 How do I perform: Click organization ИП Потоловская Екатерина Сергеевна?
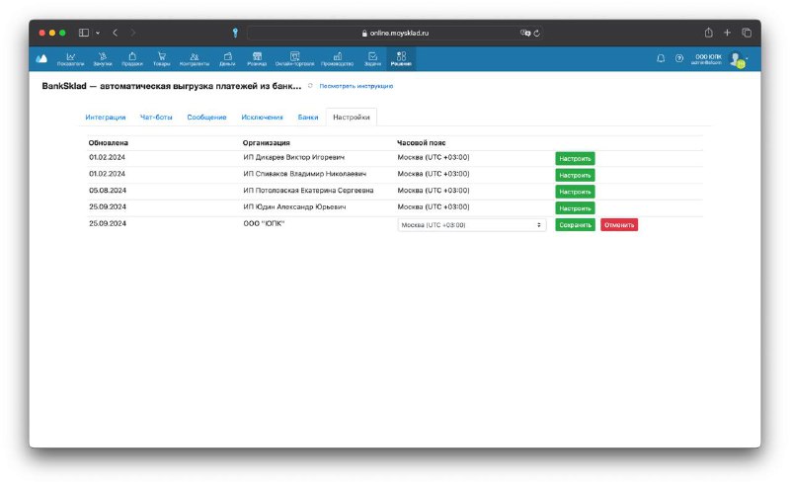click(308, 190)
